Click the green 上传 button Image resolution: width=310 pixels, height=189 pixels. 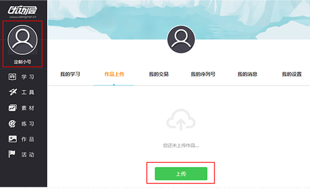[181, 174]
